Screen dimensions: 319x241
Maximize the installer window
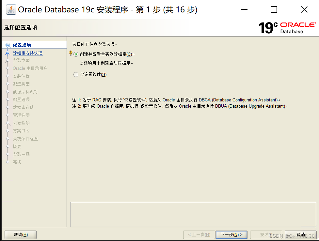point(274,10)
